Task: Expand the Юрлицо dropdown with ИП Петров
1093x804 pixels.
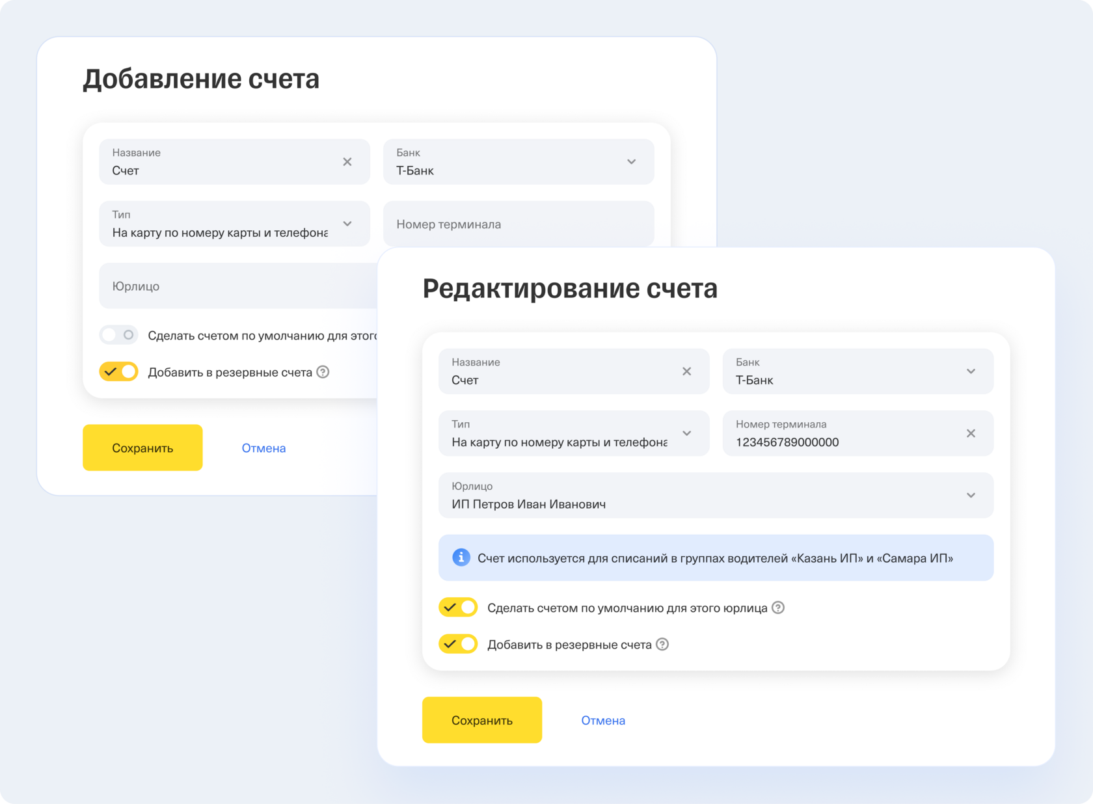Action: (x=971, y=496)
